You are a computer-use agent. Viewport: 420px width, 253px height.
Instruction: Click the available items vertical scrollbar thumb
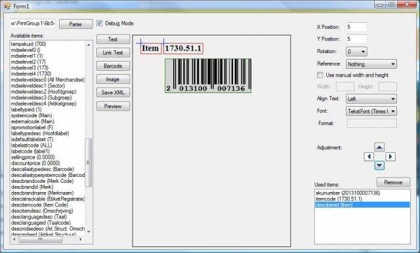88,163
